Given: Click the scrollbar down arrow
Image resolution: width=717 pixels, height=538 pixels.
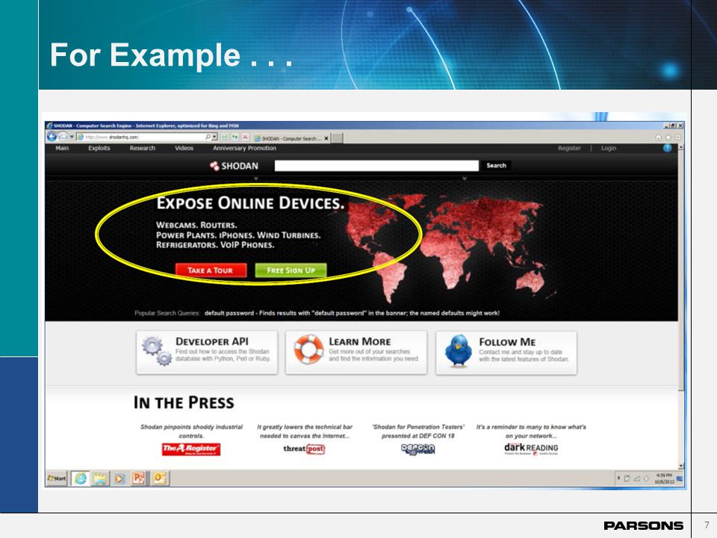Looking at the screenshot, I should tap(681, 466).
